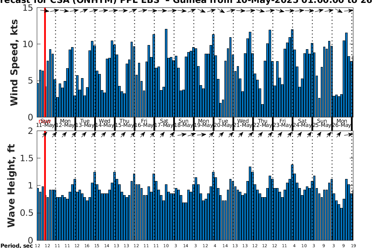Select the "Mon 19-May" date label
Viewport: 372px width, 248px height.
pyautogui.click(x=203, y=123)
